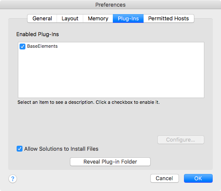Image resolution: width=221 pixels, height=191 pixels.
Task: Click the Allow Solutions to Install Files label
Action: (61, 149)
